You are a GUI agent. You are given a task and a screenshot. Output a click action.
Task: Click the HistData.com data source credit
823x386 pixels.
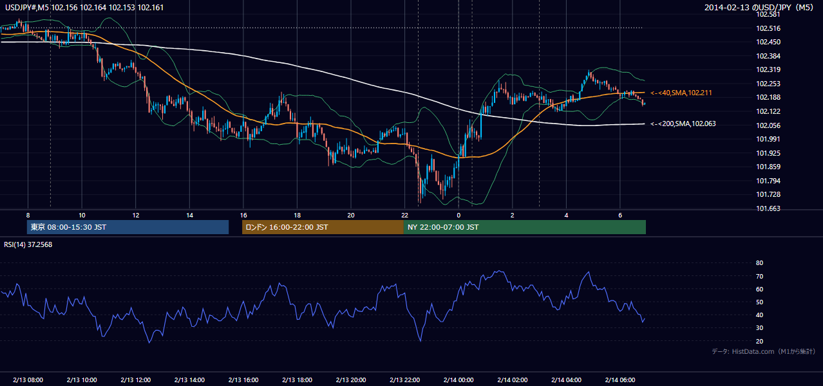pyautogui.click(x=763, y=352)
